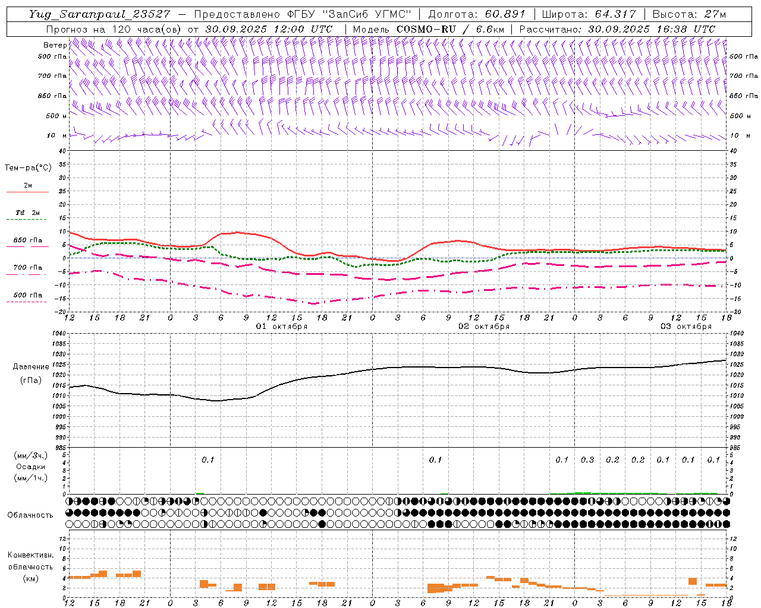The image size is (761, 608).
Task: Click the 'Td 2м' dew point legend entry
Action: point(27,213)
